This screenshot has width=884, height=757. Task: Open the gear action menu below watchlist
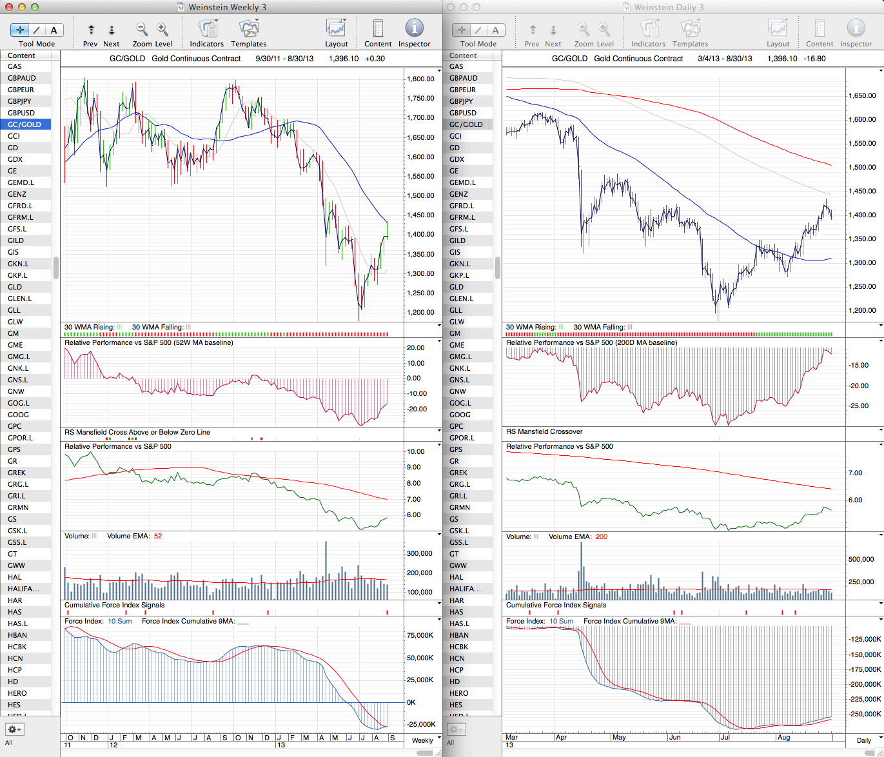[x=14, y=729]
